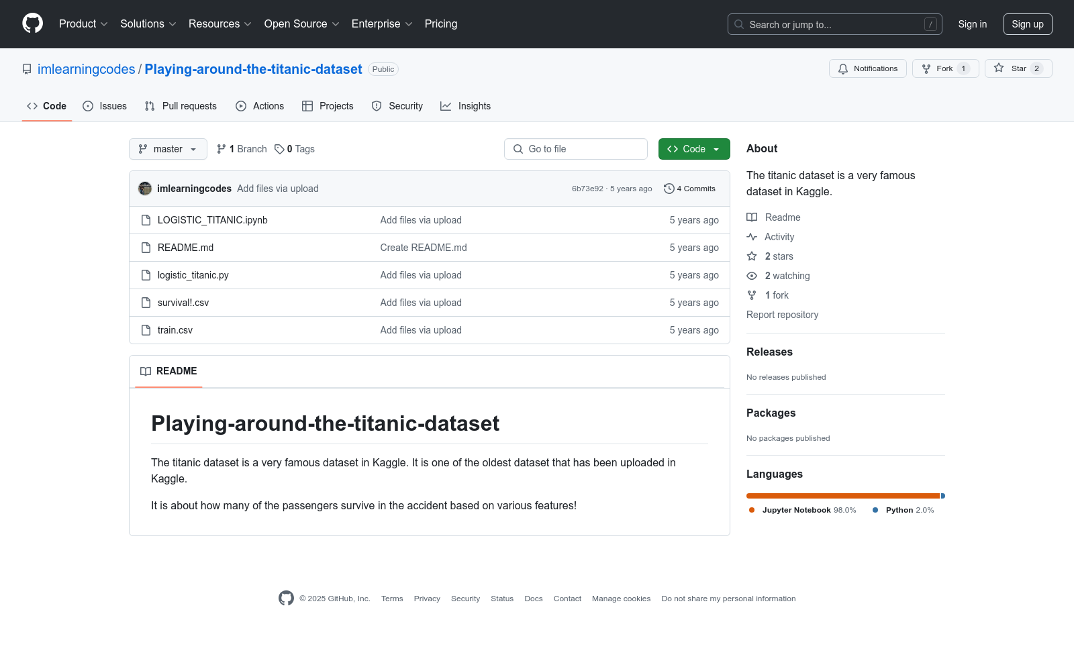Click the file icon for logistic_titanic.py
Image resolution: width=1074 pixels, height=671 pixels.
pyautogui.click(x=146, y=275)
